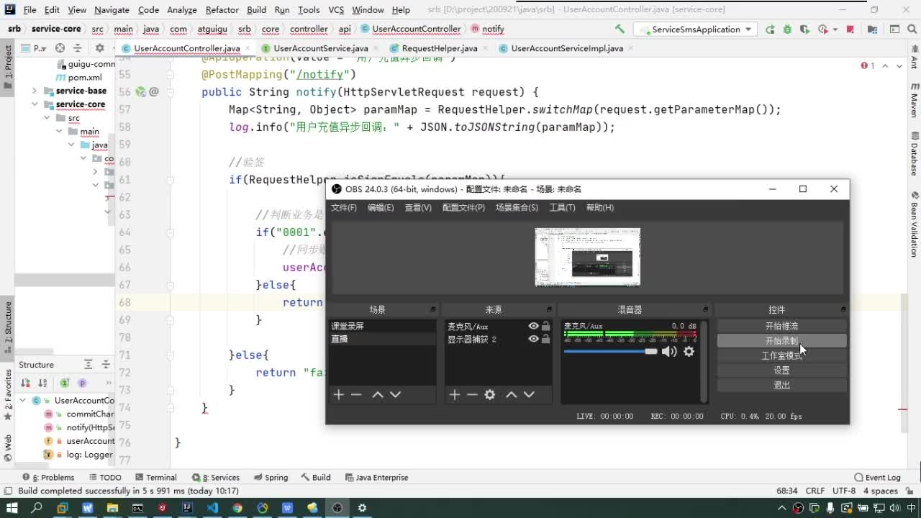Collapse all in Structure panel
This screenshot has height=518, width=921.
[105, 365]
